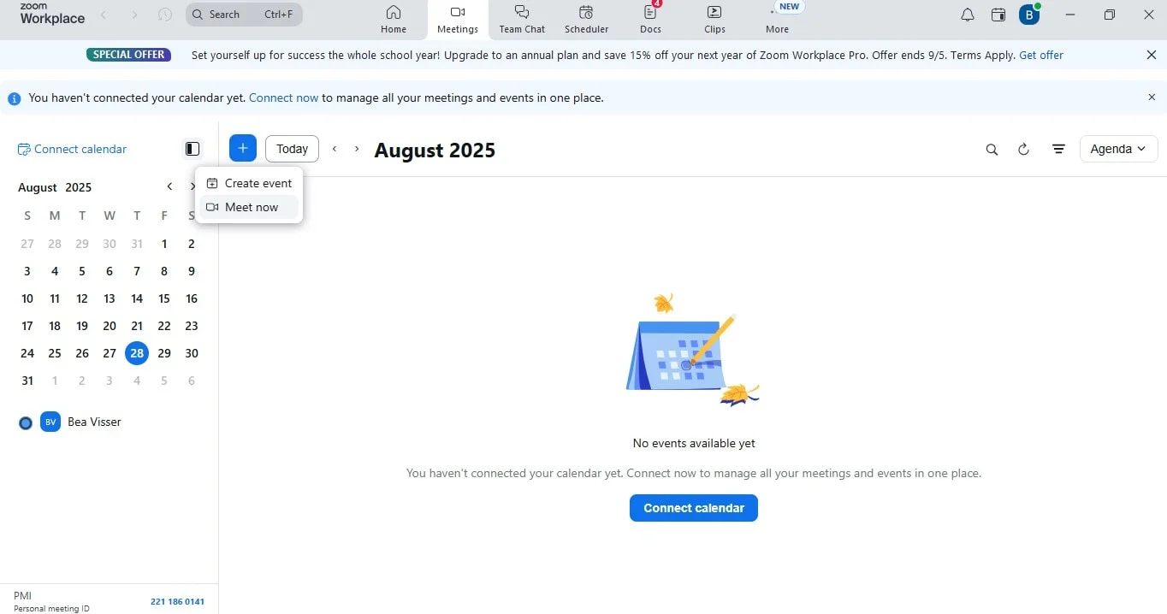The width and height of the screenshot is (1167, 614).
Task: Go to the next period in the main calendar header
Action: (x=357, y=149)
